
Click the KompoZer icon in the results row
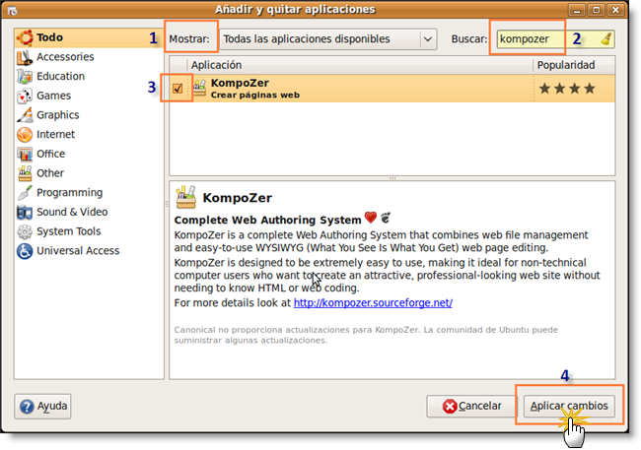199,88
